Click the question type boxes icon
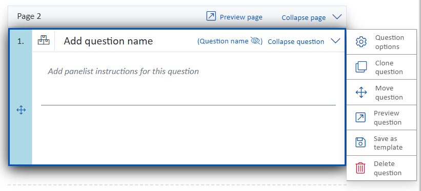This screenshot has height=191, width=421. [44, 41]
